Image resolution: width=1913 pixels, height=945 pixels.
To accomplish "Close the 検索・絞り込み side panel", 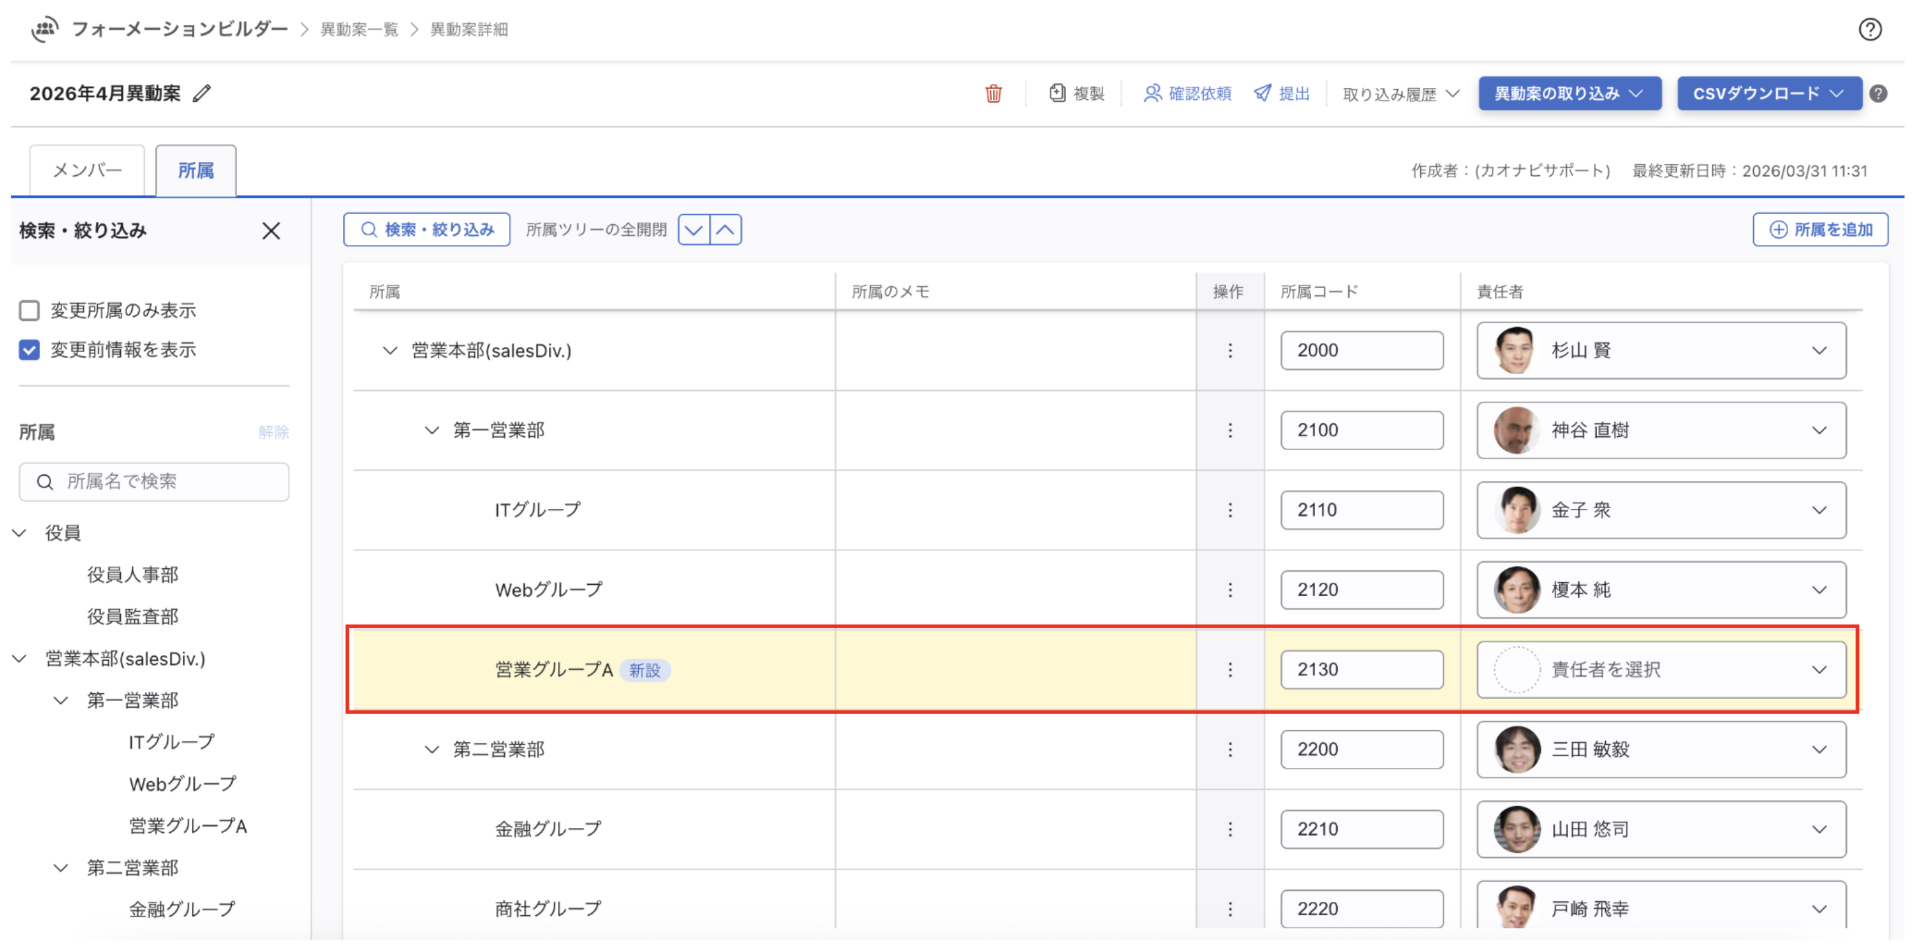I will pos(271,231).
